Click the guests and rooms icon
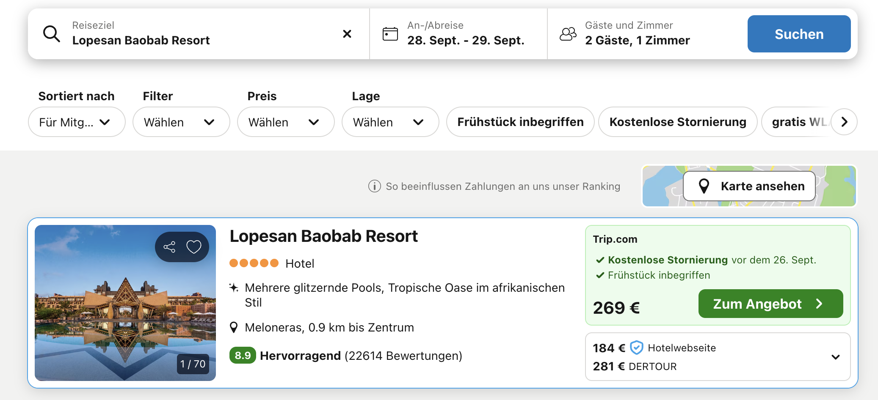 [x=568, y=34]
